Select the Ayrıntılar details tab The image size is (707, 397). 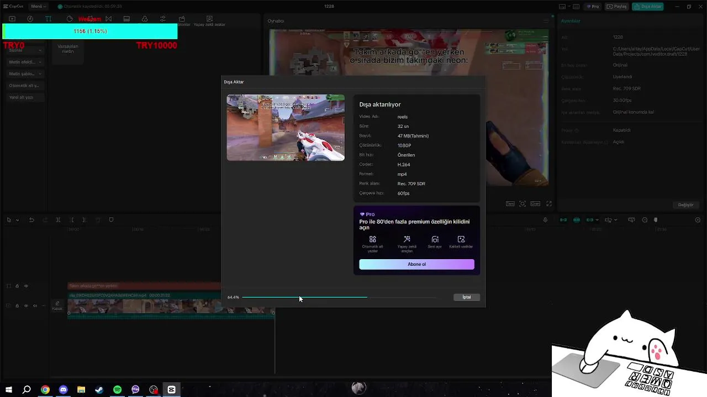click(571, 21)
